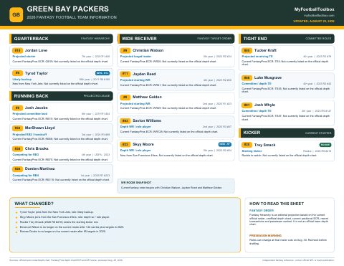Click the blue NEW tag beside Tyrod Taylor

coord(102,73)
